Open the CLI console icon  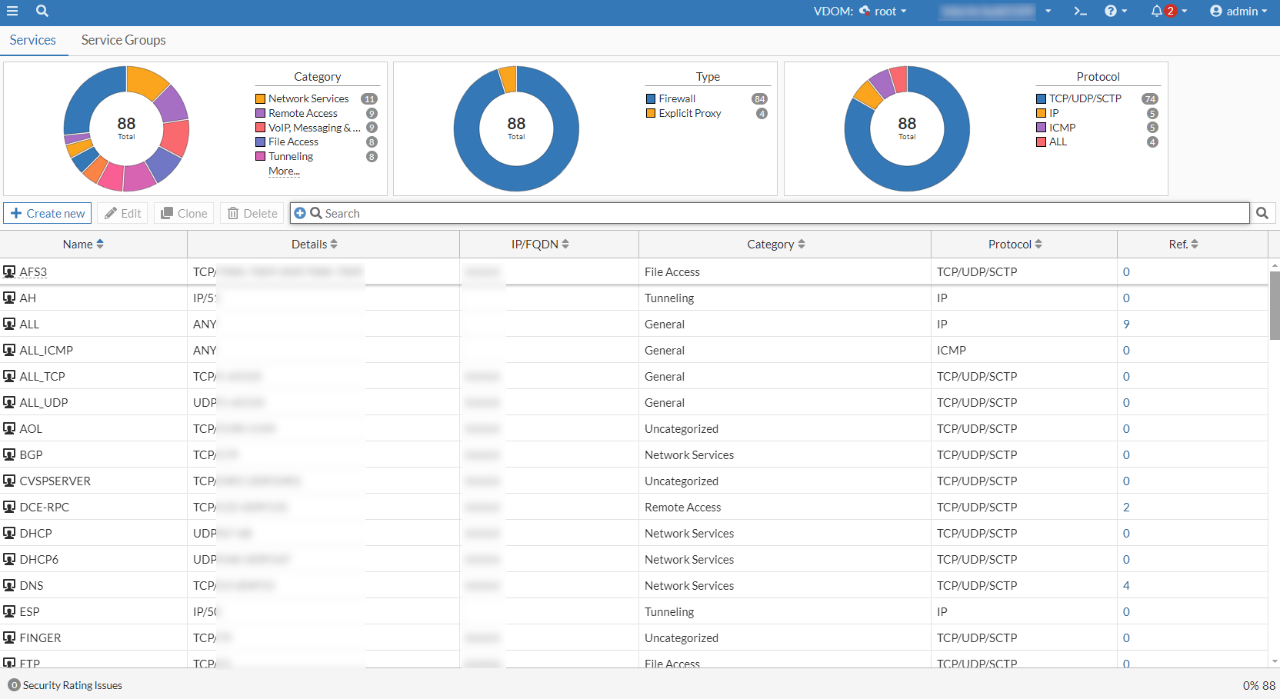pyautogui.click(x=1080, y=11)
